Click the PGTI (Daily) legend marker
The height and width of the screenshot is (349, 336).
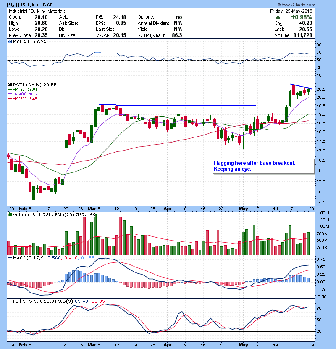10,85
